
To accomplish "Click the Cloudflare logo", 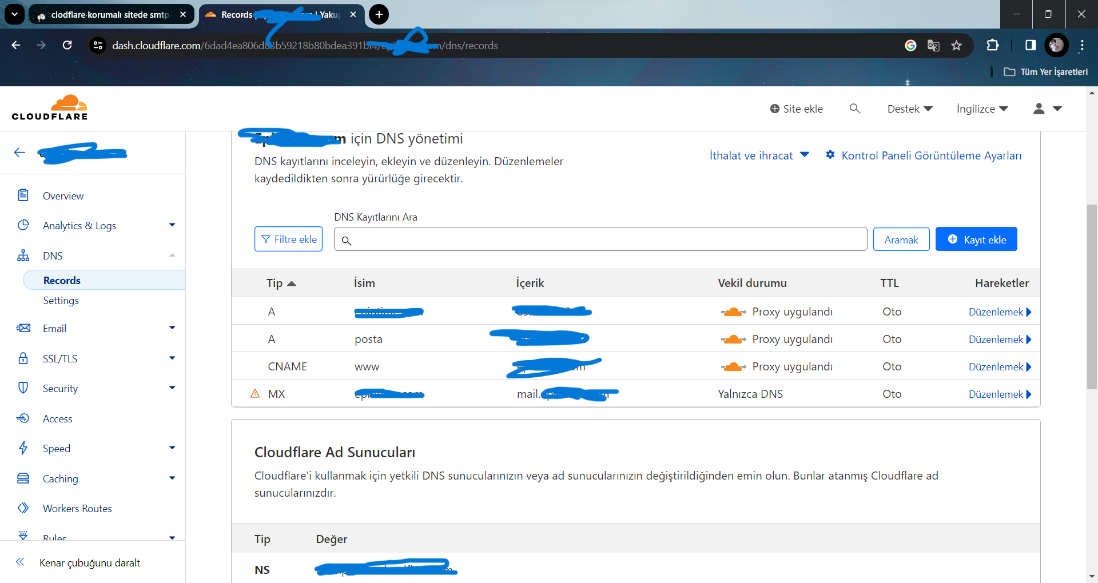I will point(50,107).
